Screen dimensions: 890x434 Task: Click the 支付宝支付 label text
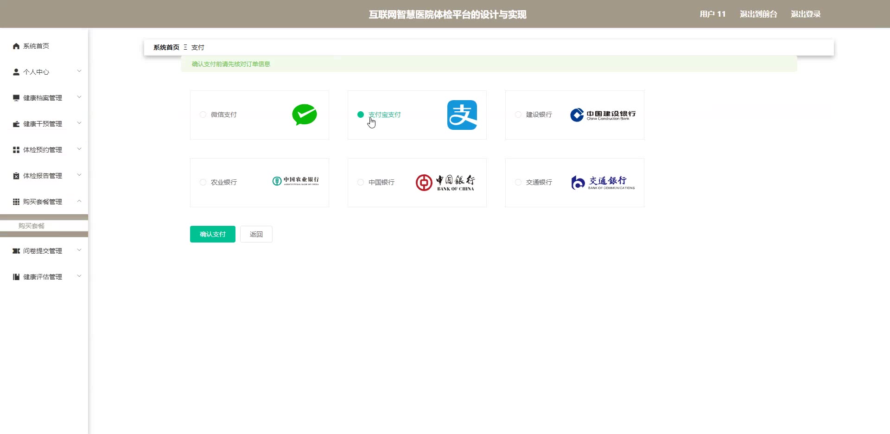(385, 115)
